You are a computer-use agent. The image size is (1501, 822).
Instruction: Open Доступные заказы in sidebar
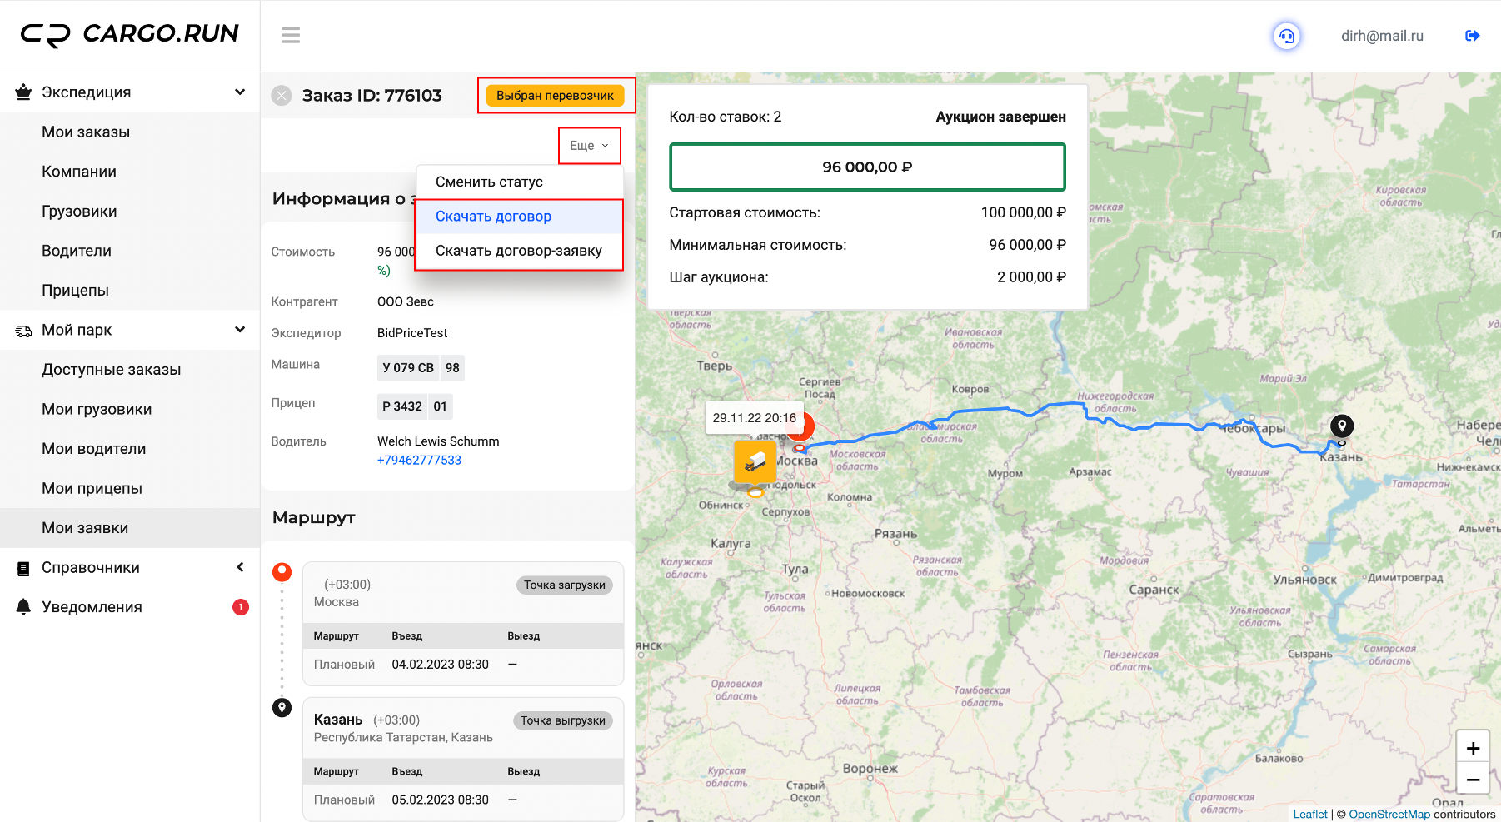(112, 370)
